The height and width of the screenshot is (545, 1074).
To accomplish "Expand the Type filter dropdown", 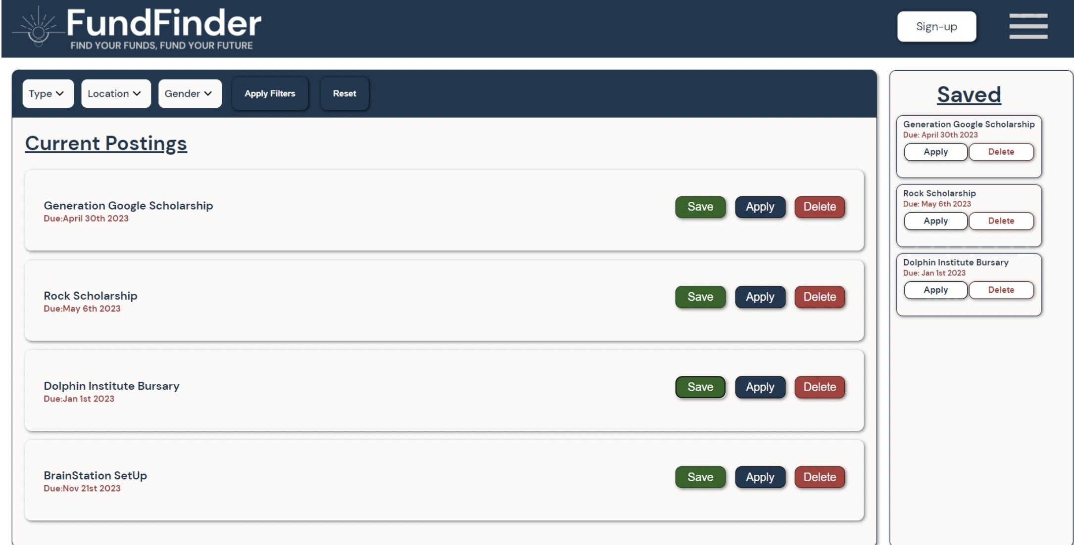I will click(x=48, y=93).
